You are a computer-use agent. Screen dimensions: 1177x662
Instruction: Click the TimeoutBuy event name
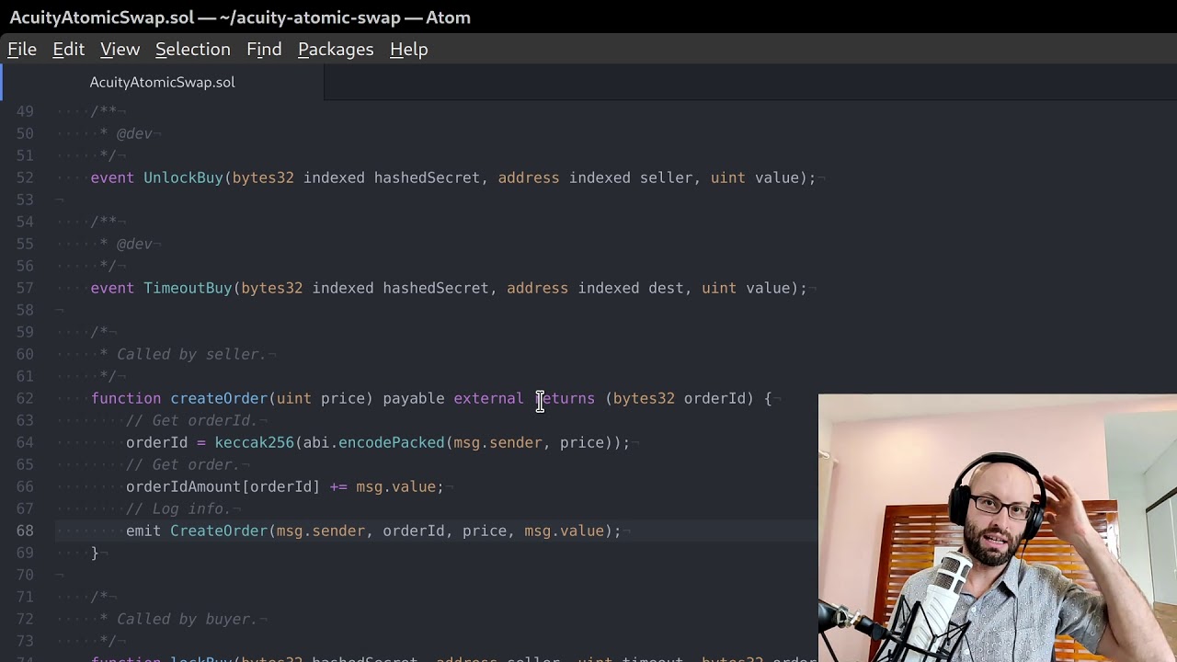pos(188,288)
